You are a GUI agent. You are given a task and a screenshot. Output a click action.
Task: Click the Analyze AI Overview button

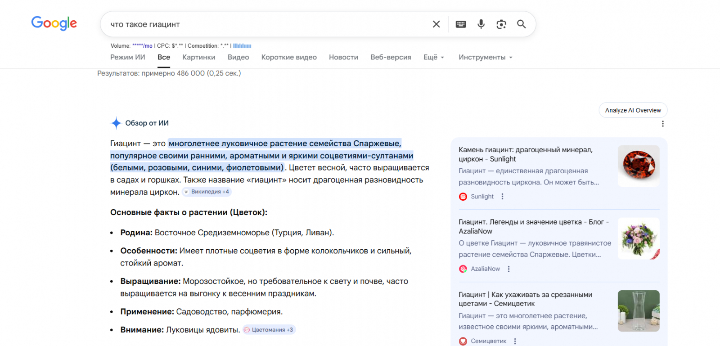click(633, 110)
